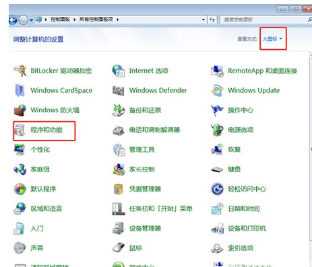
Task: Open the 程序和功能 icon
Action: pyautogui.click(x=20, y=130)
